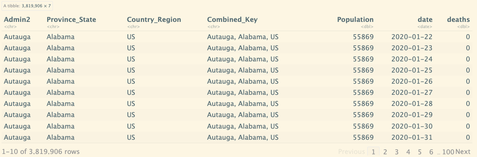The width and height of the screenshot is (477, 157).
Task: Click the Combined_Key column header
Action: tap(232, 20)
